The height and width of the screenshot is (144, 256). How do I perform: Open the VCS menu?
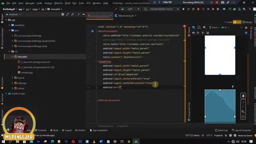point(88,3)
